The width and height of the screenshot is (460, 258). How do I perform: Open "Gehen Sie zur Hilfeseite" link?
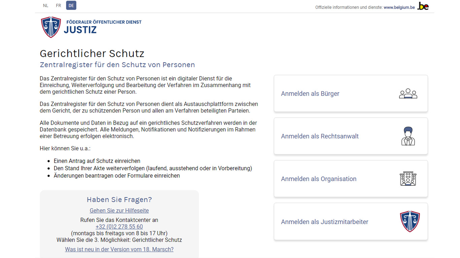(119, 211)
